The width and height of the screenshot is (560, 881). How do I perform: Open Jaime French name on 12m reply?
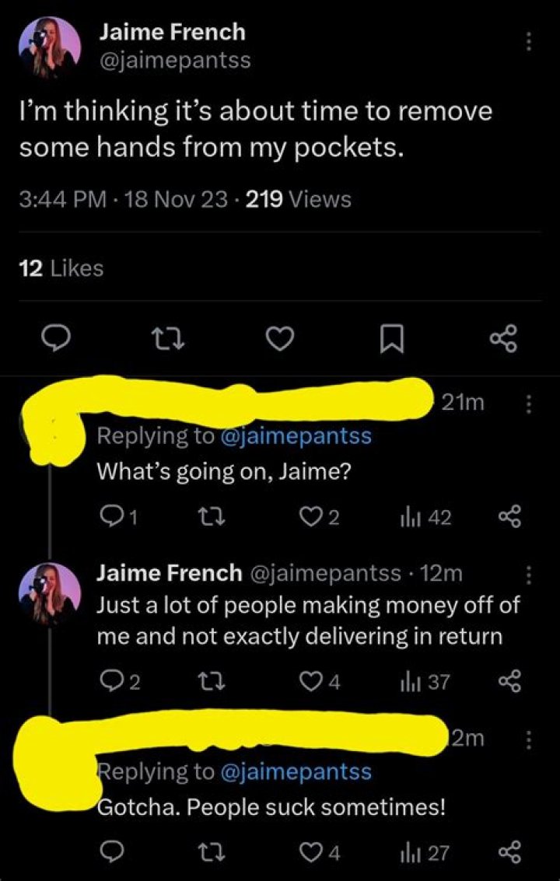click(x=168, y=574)
